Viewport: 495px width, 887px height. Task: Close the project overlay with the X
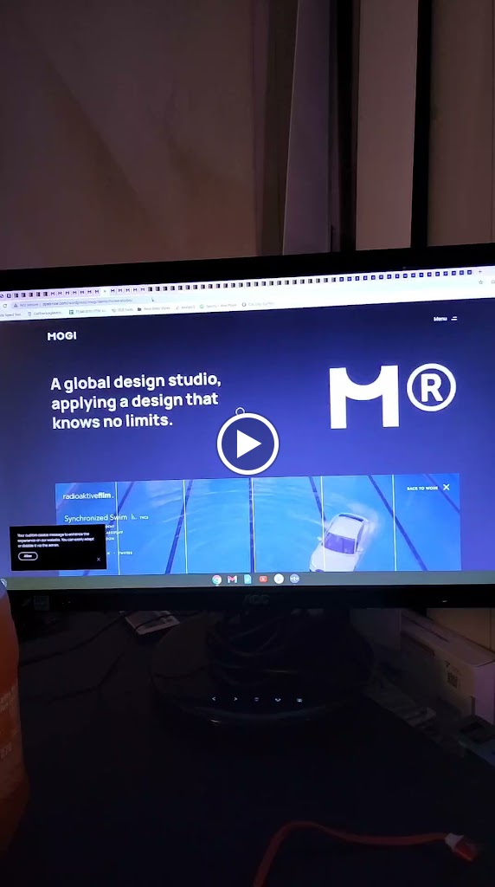(x=447, y=487)
